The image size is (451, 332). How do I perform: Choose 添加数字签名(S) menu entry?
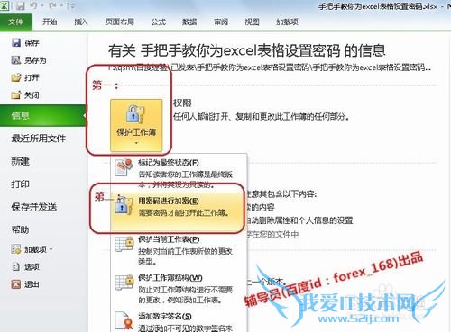click(x=179, y=321)
